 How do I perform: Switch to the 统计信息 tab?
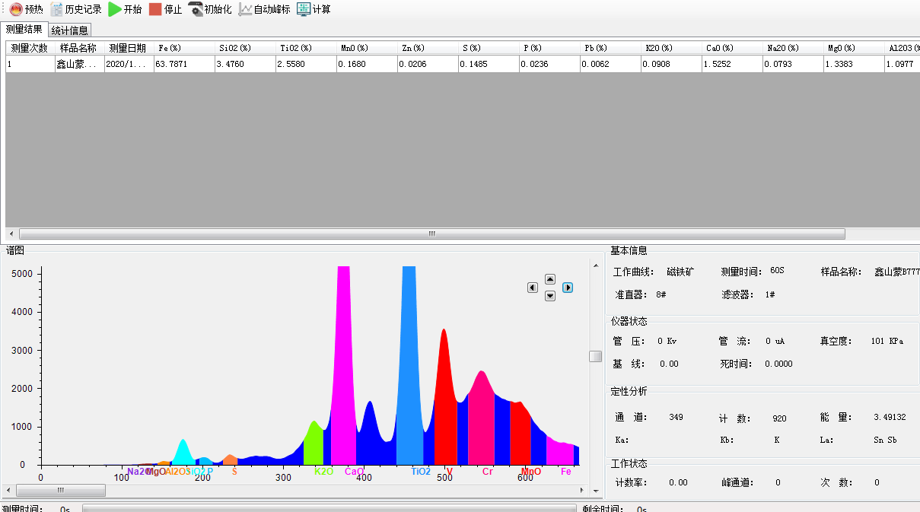click(70, 30)
